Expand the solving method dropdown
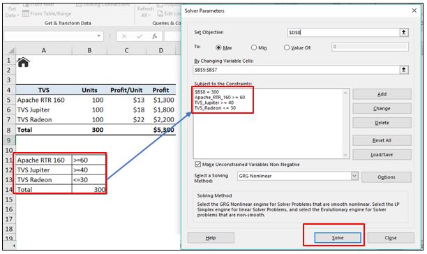The width and height of the screenshot is (427, 254). tap(354, 176)
